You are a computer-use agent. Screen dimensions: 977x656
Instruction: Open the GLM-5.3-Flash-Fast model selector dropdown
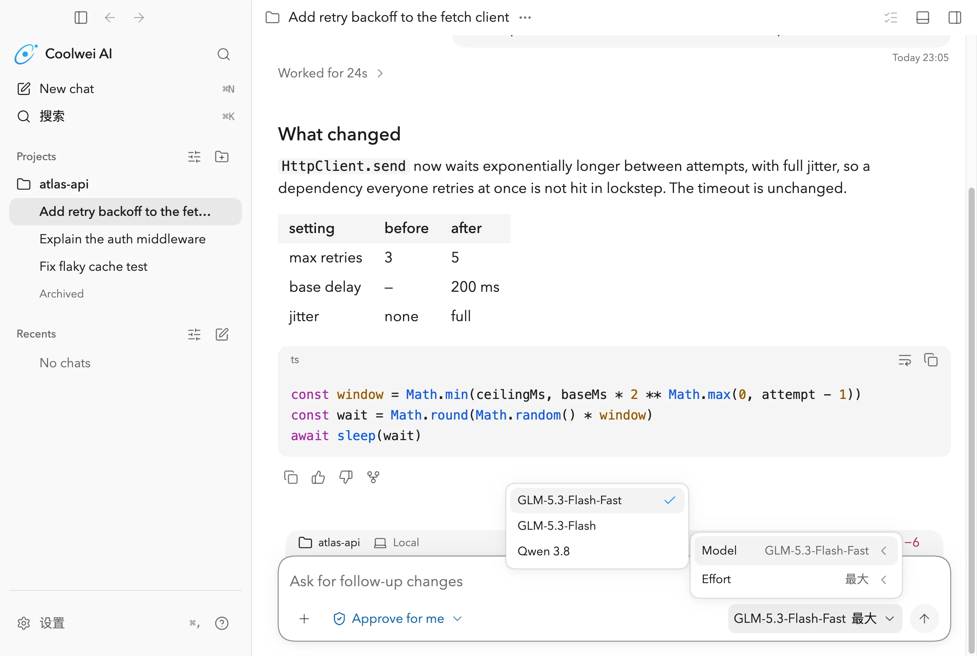point(814,618)
